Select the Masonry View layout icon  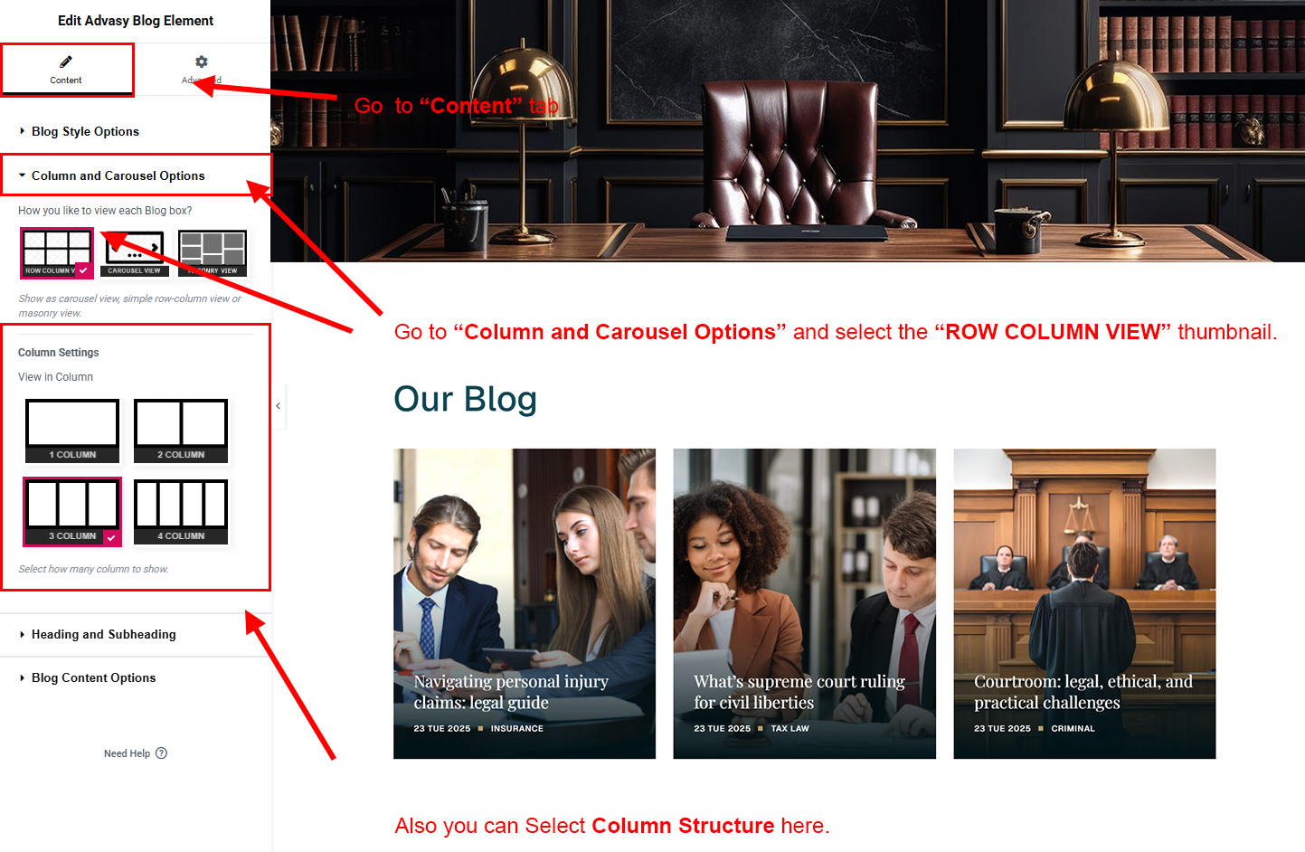pos(213,253)
